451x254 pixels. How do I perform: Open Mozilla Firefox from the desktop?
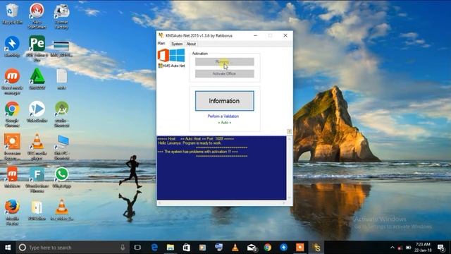tap(12, 212)
